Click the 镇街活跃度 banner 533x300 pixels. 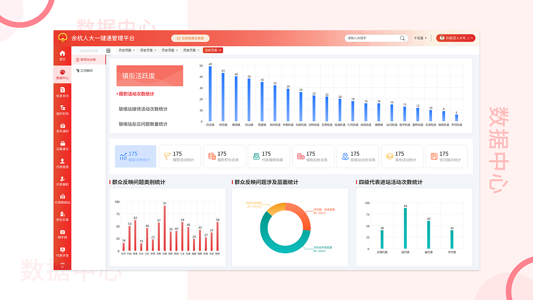[x=149, y=76]
